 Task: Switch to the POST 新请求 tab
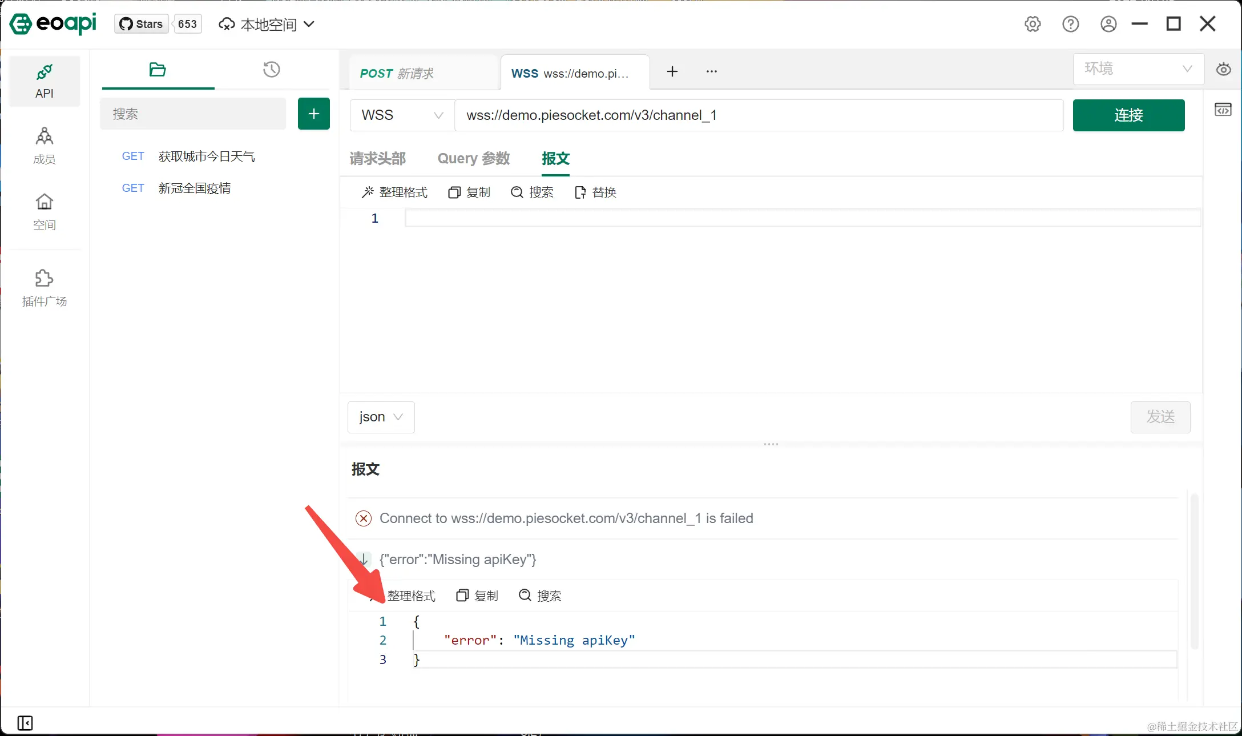pyautogui.click(x=397, y=73)
